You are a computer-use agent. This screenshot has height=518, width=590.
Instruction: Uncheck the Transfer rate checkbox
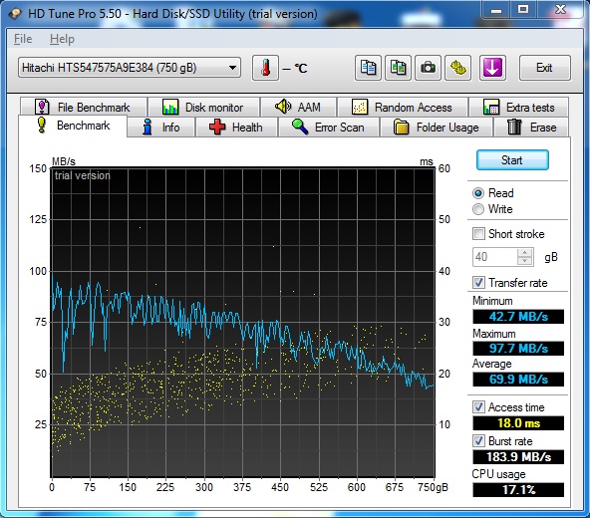[478, 283]
